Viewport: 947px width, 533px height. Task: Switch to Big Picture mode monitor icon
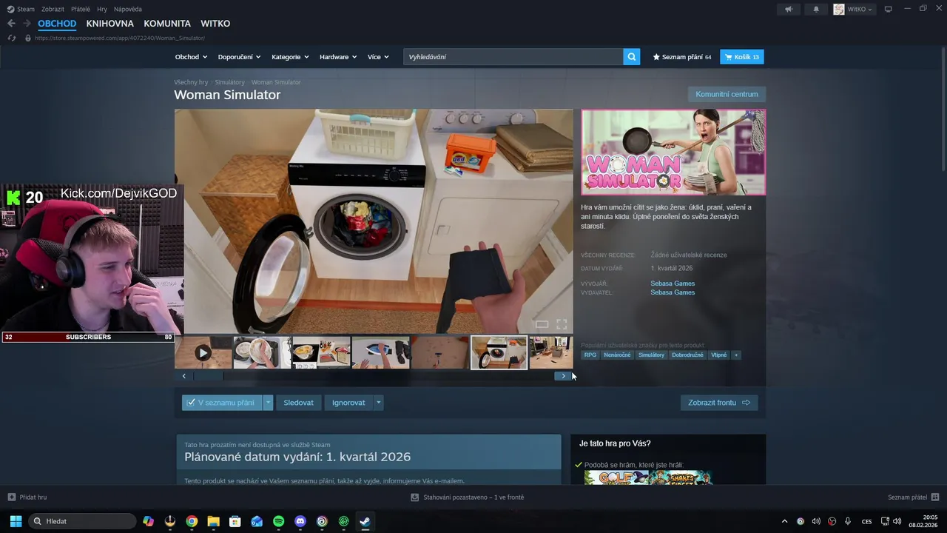point(889,9)
